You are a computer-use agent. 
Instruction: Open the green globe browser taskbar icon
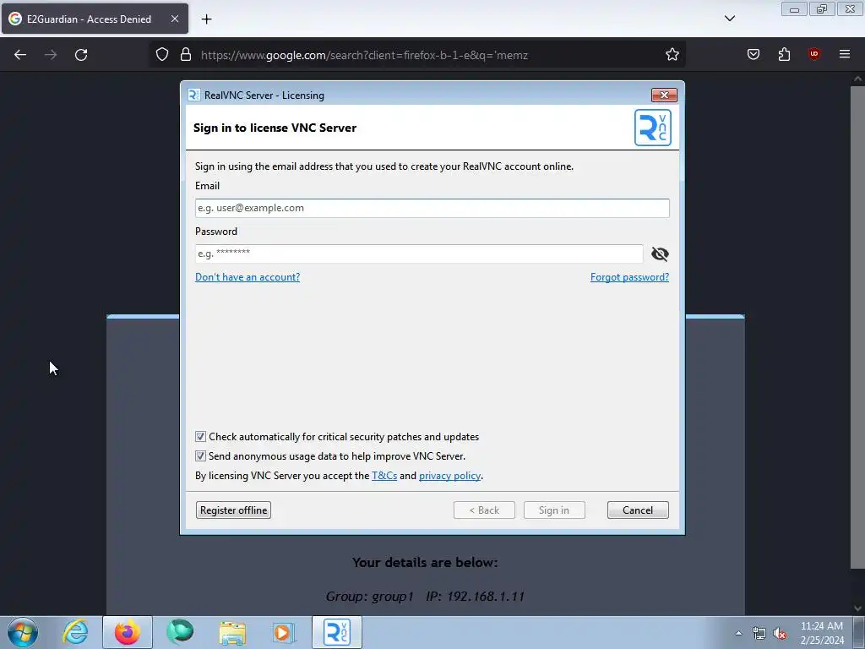(180, 632)
